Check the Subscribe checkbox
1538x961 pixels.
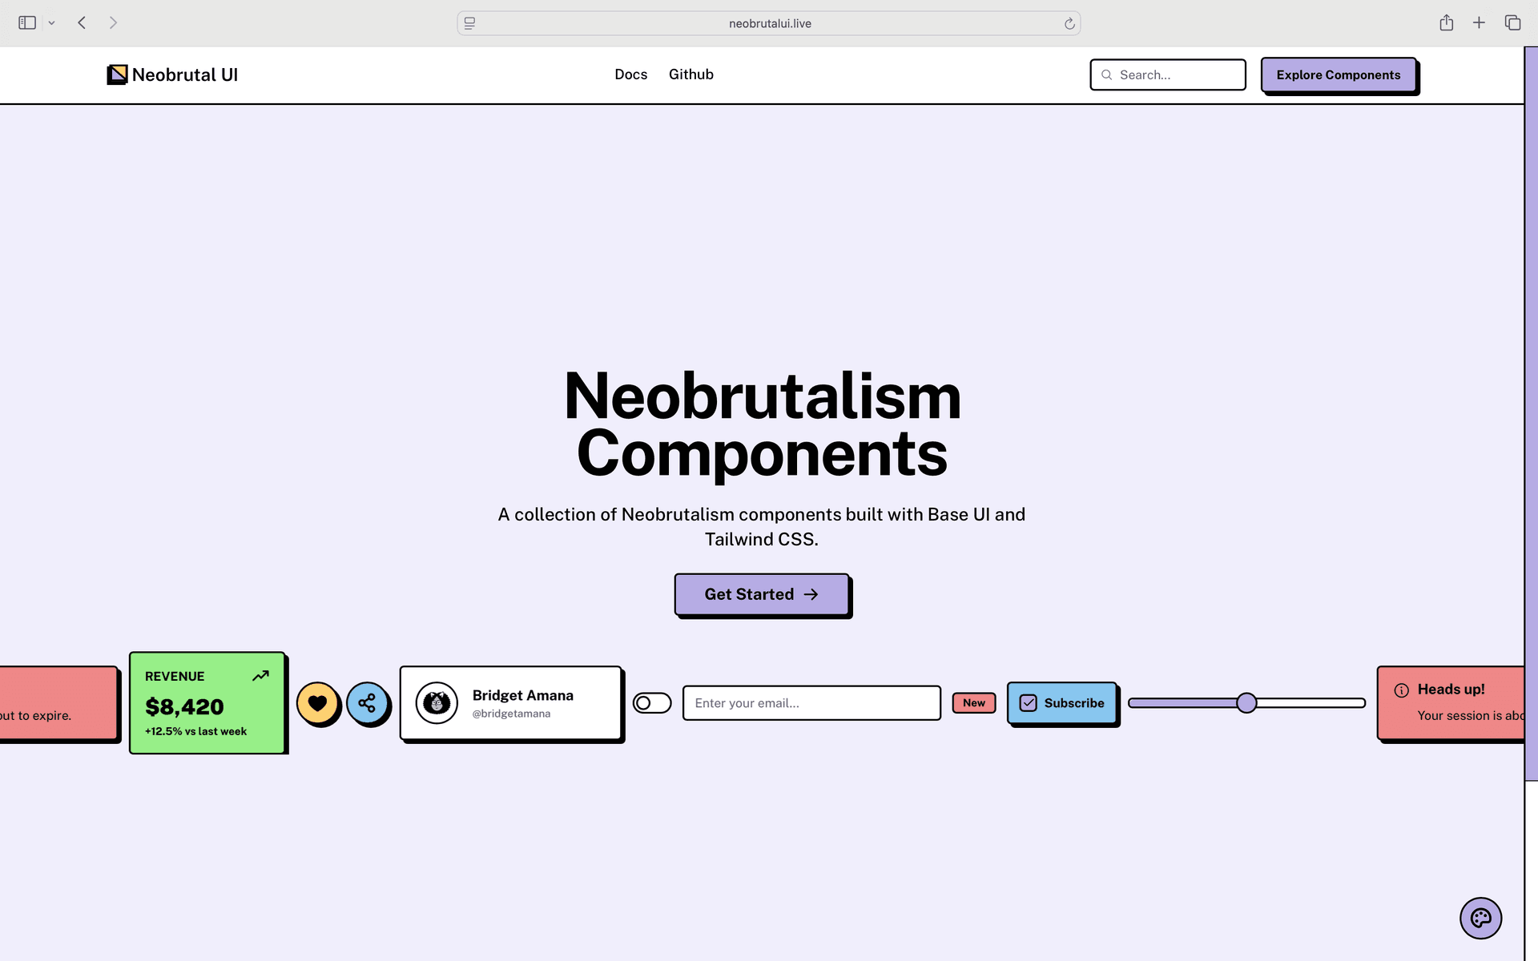[x=1029, y=703]
